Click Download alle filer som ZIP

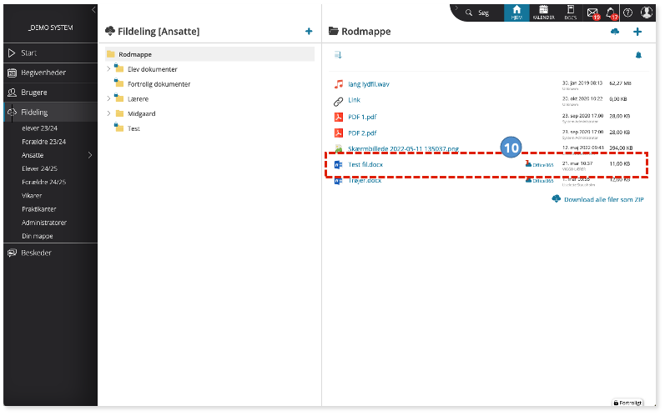pyautogui.click(x=597, y=199)
